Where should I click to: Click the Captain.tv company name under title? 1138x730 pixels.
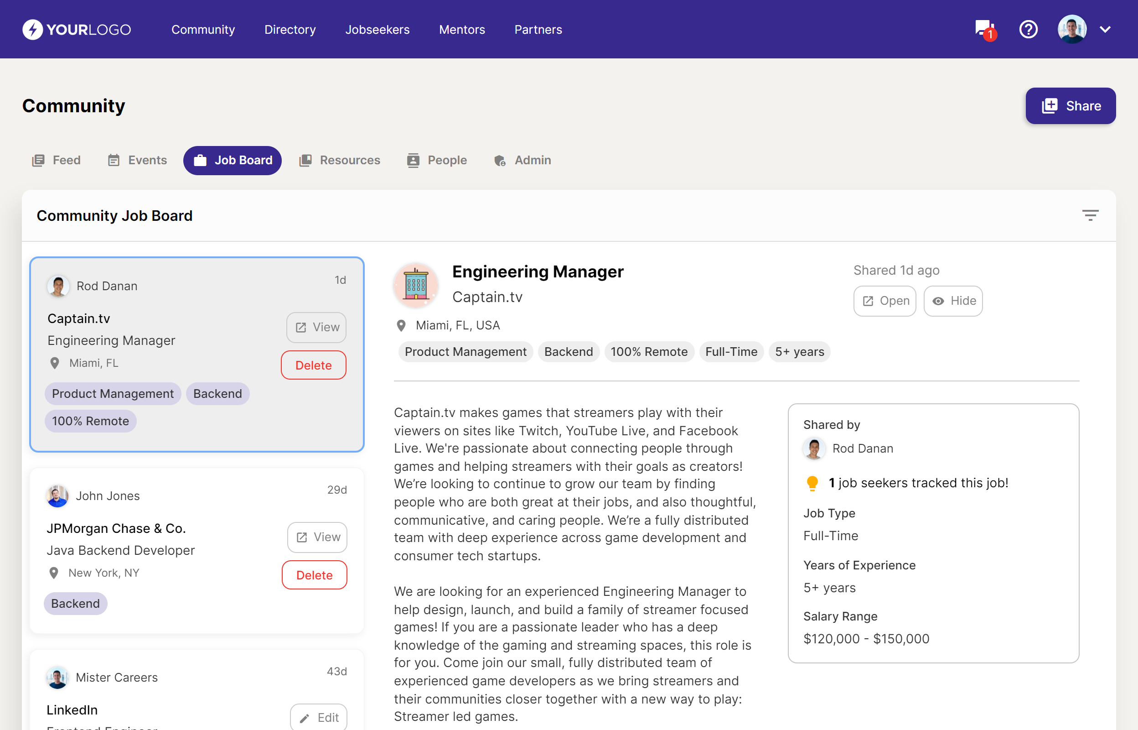tap(487, 297)
